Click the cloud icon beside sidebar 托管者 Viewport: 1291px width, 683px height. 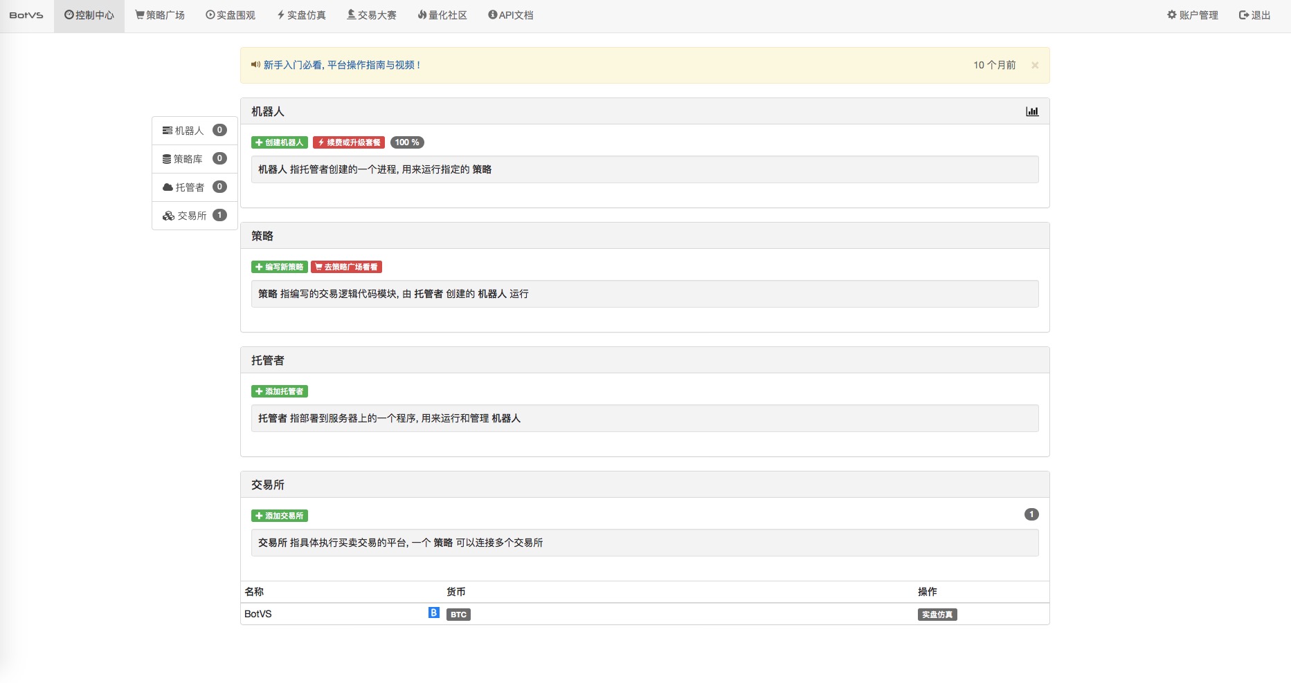tap(168, 187)
